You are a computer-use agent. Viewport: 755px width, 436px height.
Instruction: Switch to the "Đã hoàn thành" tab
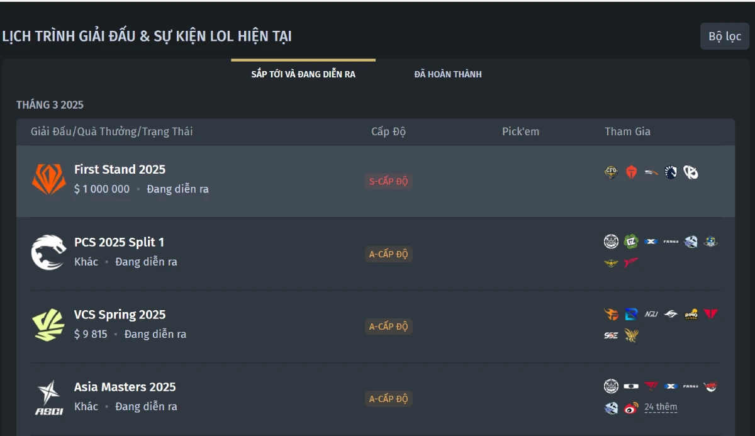click(448, 74)
